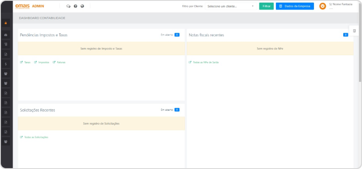
Task: Click the Sem registro de NFe notice
Action: pos(270,49)
